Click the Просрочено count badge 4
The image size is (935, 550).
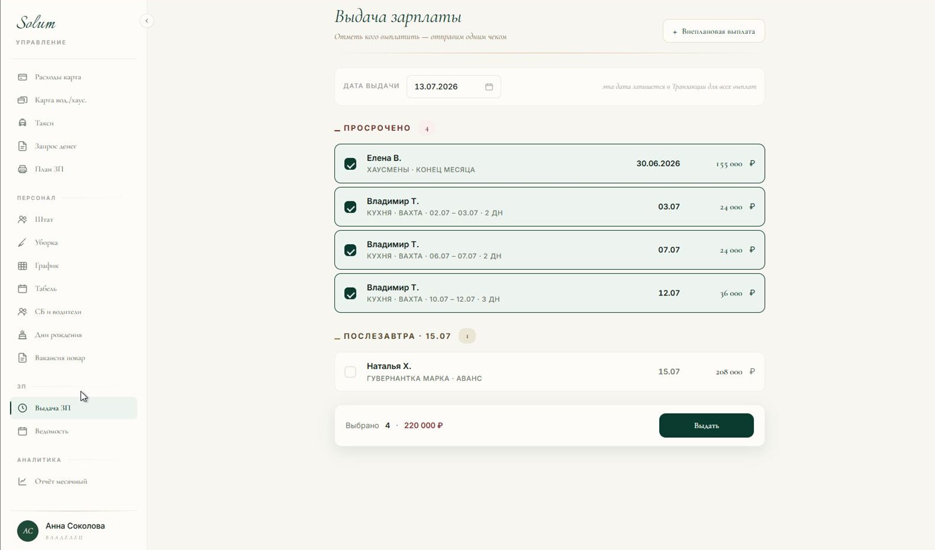pos(427,128)
